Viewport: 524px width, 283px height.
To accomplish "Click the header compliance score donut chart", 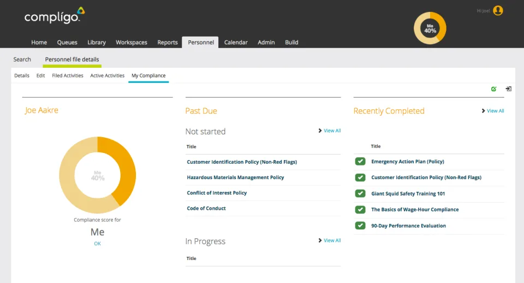I will coord(430,28).
